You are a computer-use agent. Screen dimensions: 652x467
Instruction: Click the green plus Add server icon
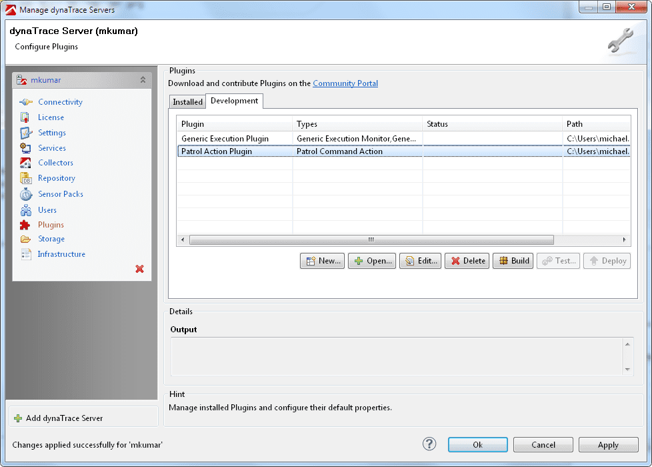[18, 418]
